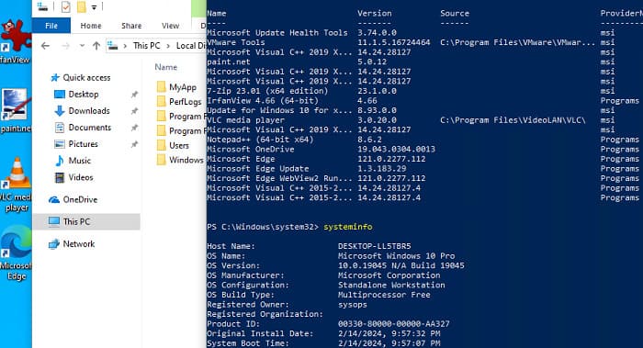Screen dimensions: 643x348
Task: Expand the recent locations dropdown arrow
Action: (83, 46)
